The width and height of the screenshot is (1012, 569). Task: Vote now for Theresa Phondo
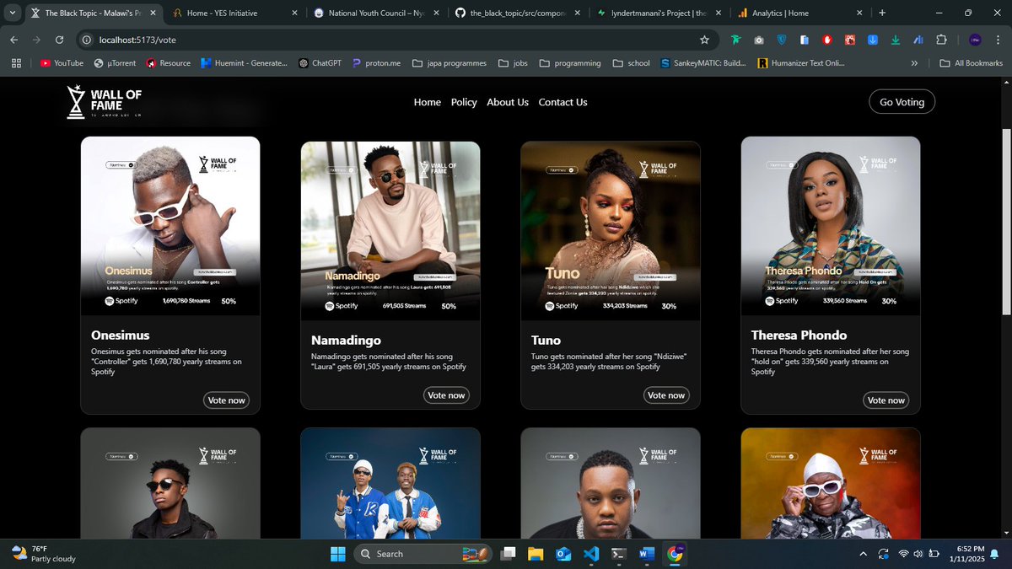(886, 400)
